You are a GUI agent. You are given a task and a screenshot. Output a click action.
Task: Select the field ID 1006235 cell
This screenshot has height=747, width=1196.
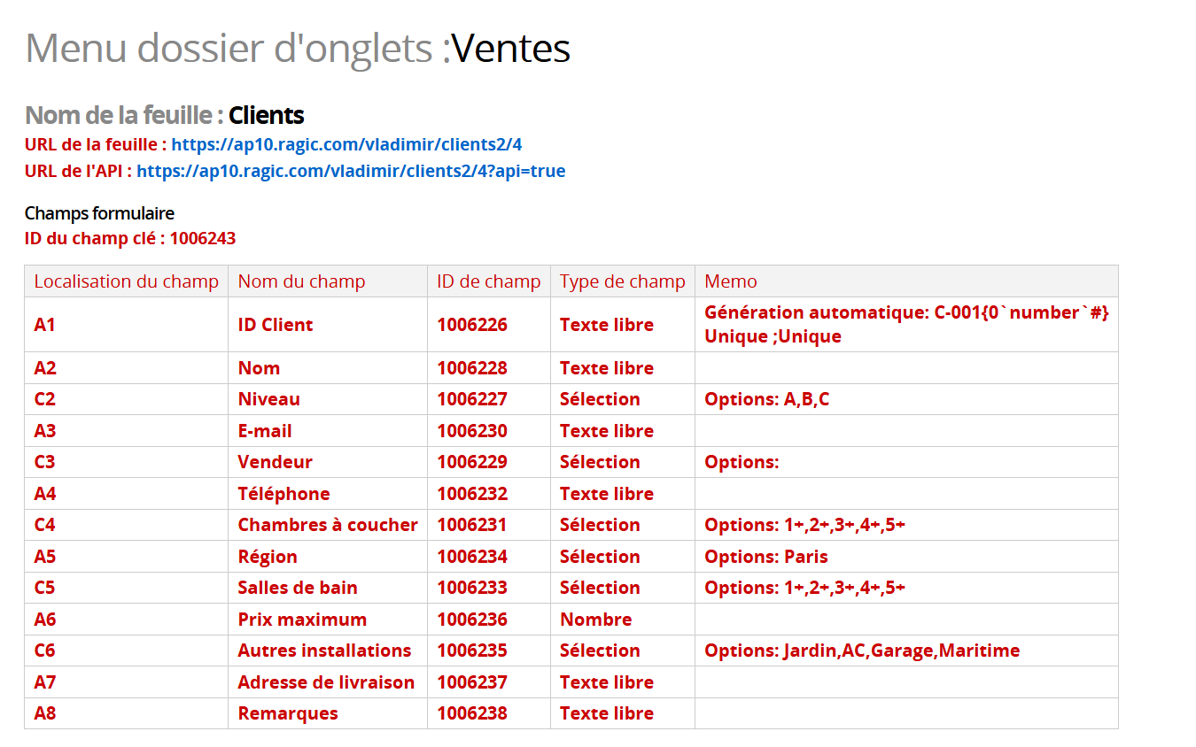click(x=489, y=651)
